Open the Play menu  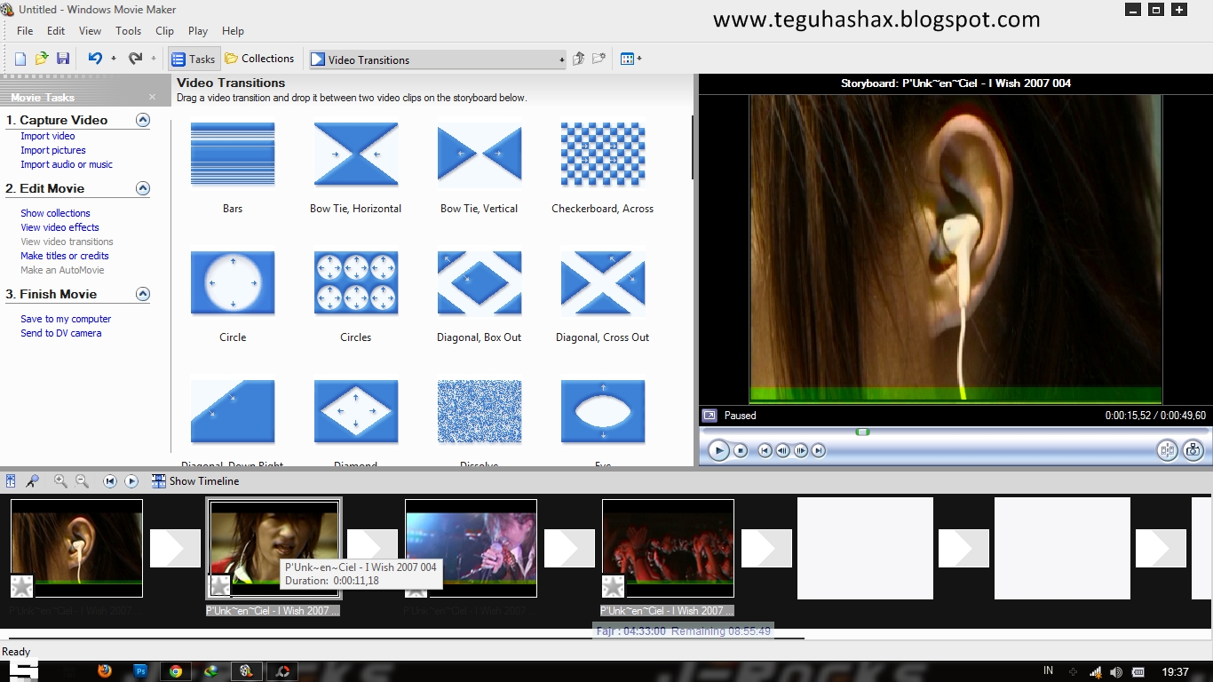click(x=198, y=31)
